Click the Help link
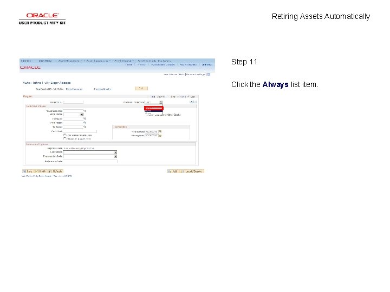The image size is (390, 292). click(181, 75)
